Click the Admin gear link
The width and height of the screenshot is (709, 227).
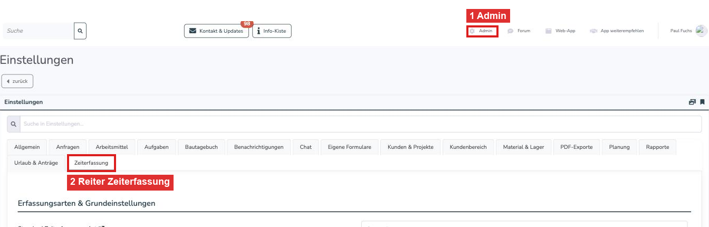[482, 31]
